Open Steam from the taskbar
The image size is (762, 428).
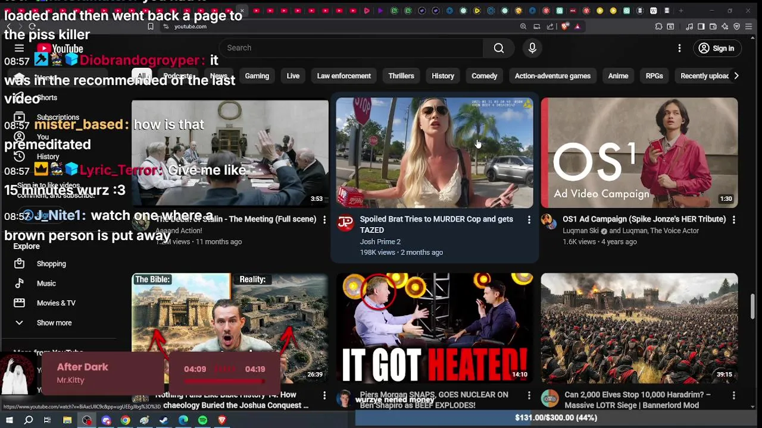(164, 420)
